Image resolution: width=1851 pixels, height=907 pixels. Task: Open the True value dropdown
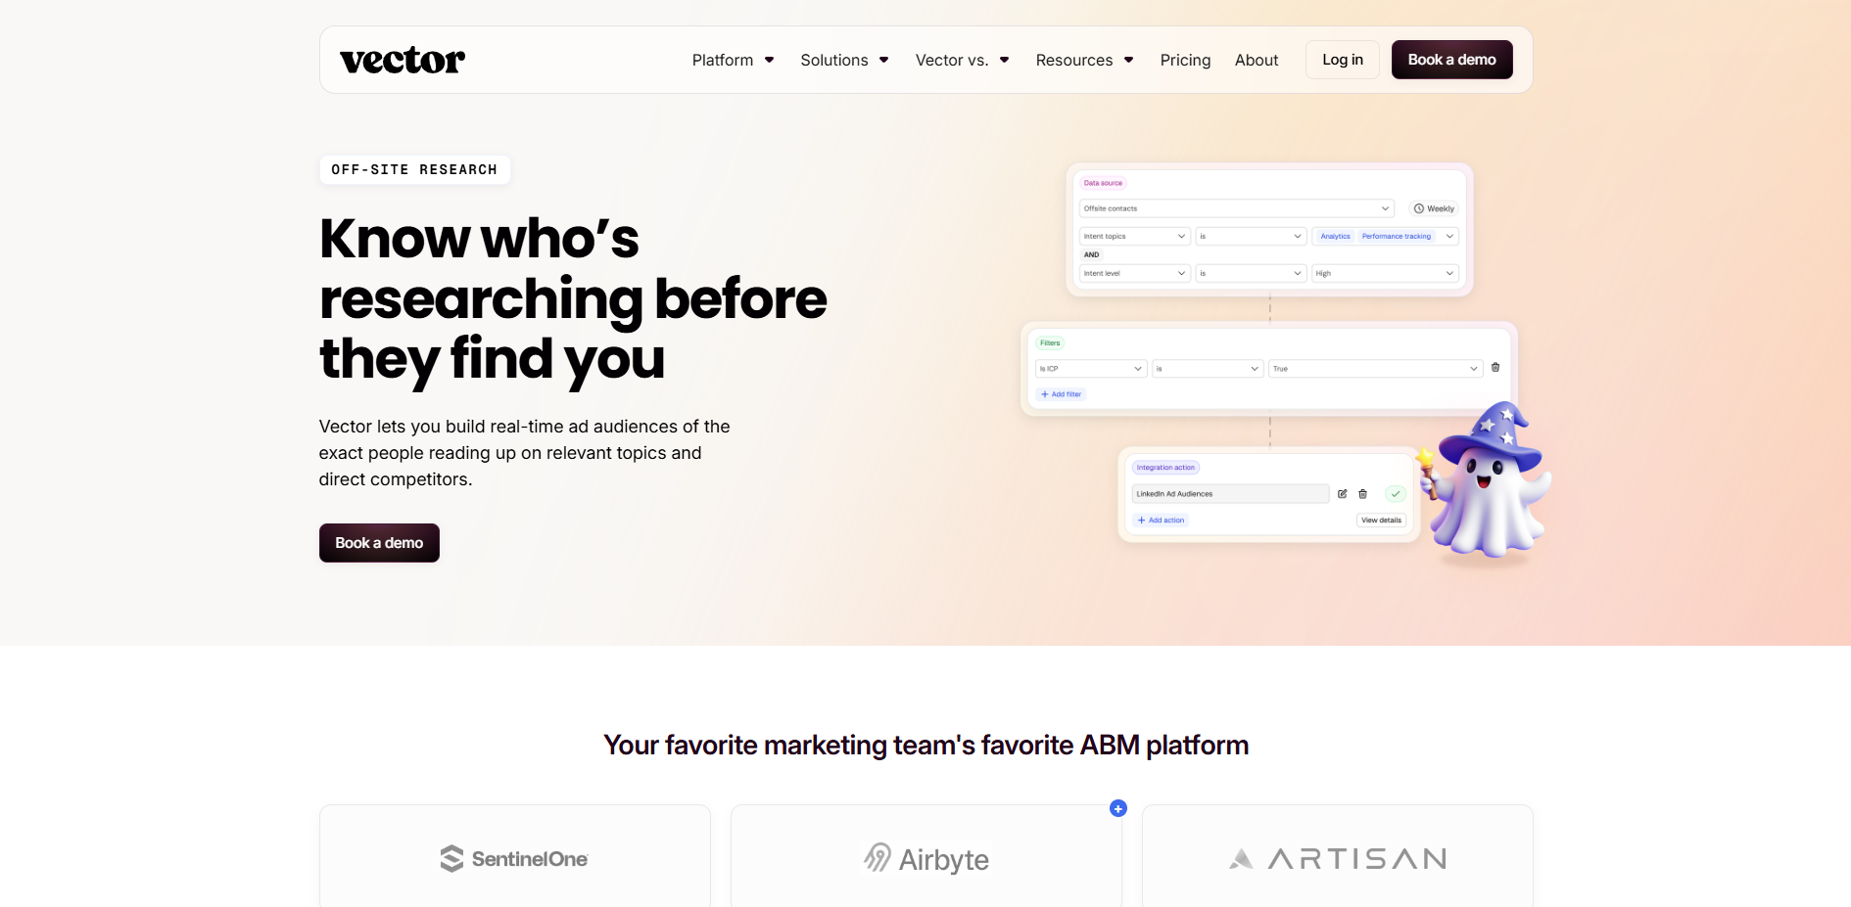tap(1375, 369)
